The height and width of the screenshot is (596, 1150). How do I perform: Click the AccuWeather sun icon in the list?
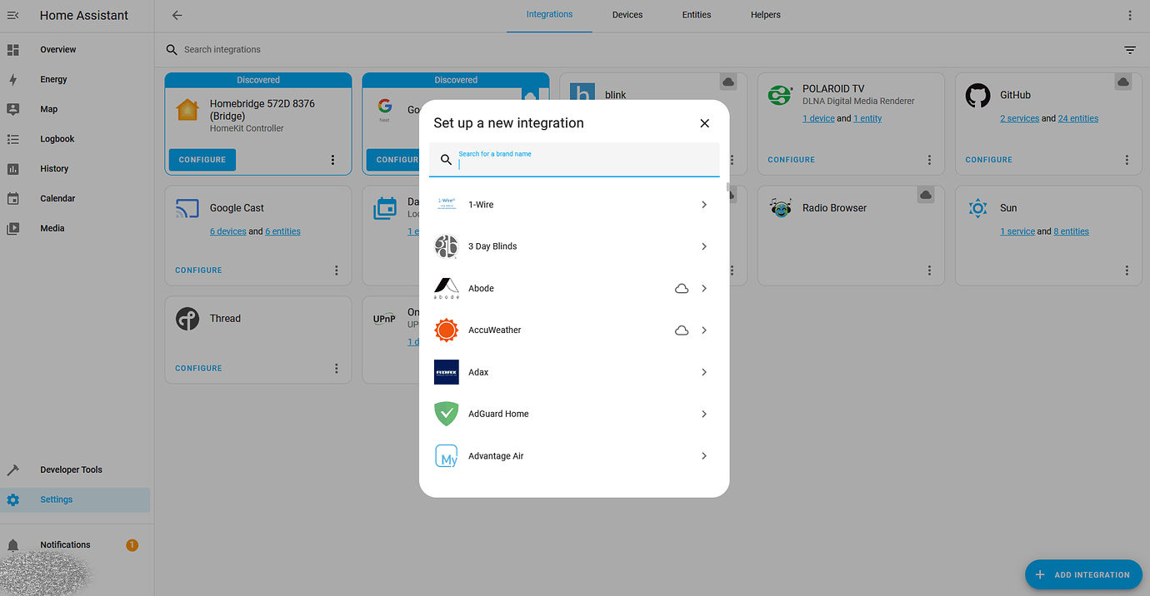[446, 330]
